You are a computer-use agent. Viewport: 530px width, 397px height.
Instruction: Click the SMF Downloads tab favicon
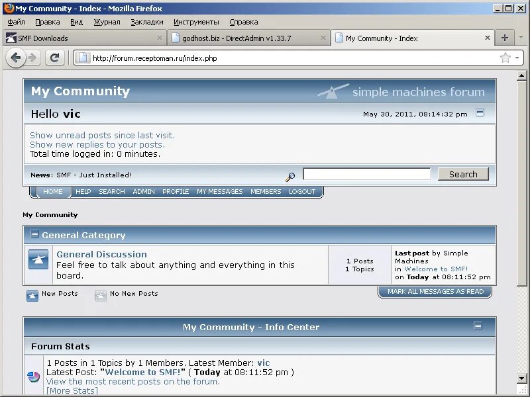coord(11,38)
